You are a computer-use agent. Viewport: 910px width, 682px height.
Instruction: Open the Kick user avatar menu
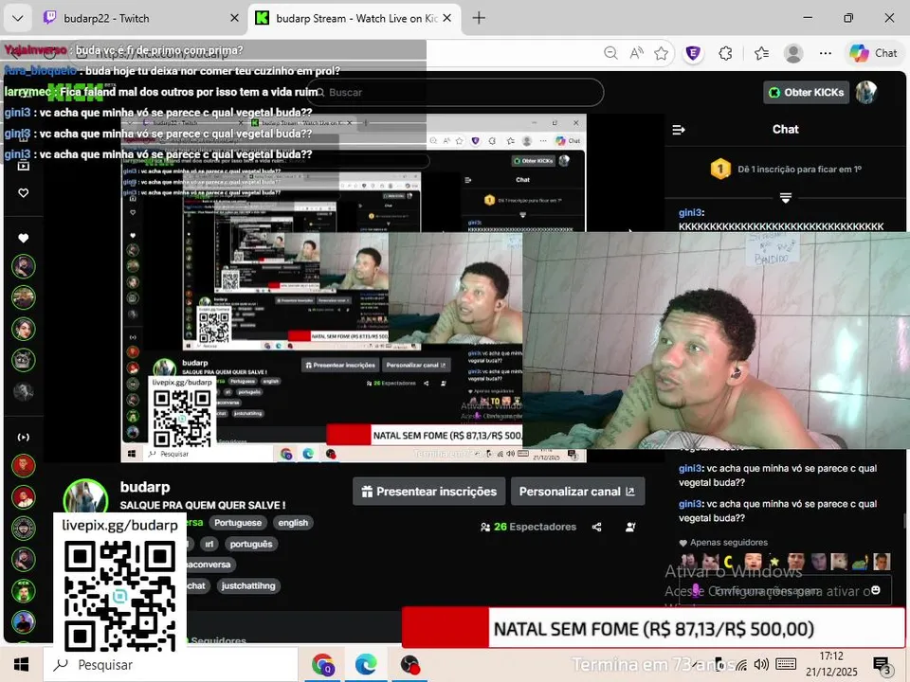coord(866,92)
